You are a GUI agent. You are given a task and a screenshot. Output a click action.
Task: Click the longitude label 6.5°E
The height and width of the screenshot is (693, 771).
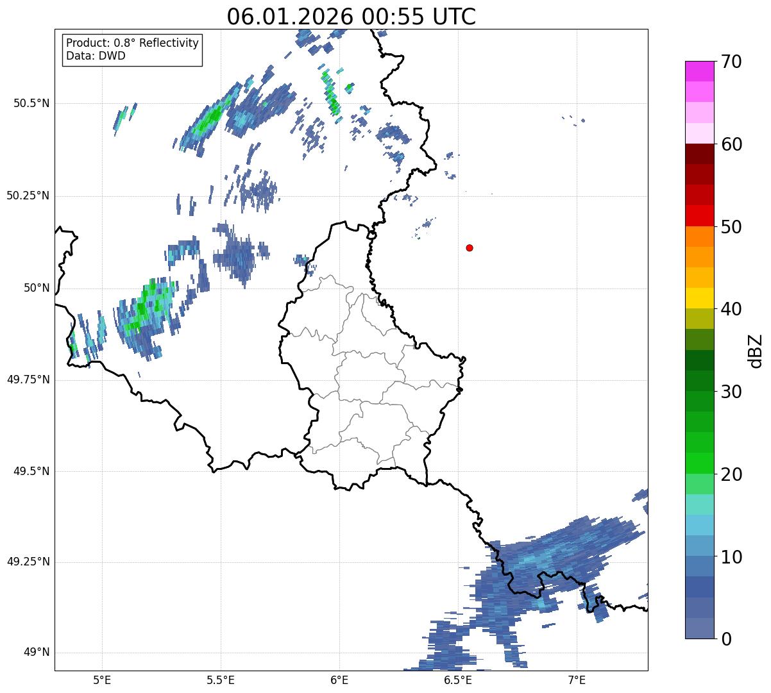458,680
